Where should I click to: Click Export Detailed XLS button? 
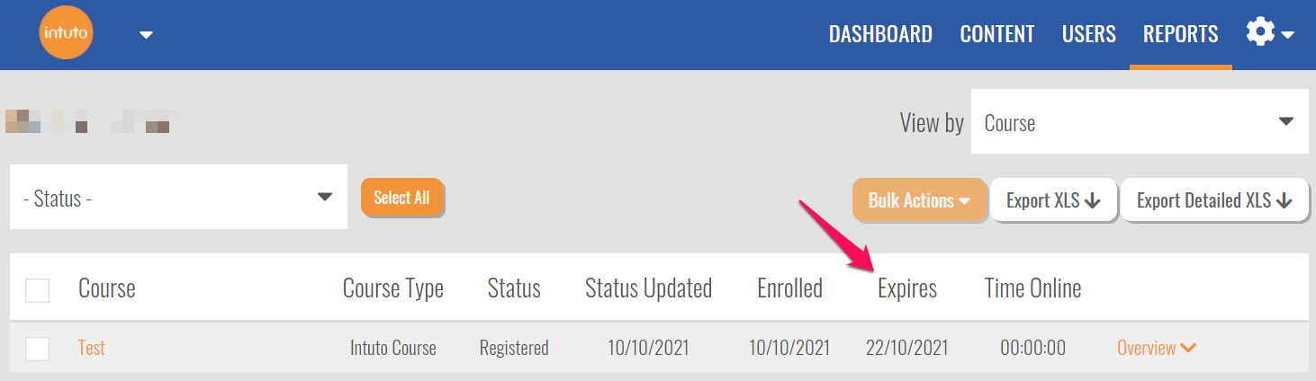pos(1213,200)
